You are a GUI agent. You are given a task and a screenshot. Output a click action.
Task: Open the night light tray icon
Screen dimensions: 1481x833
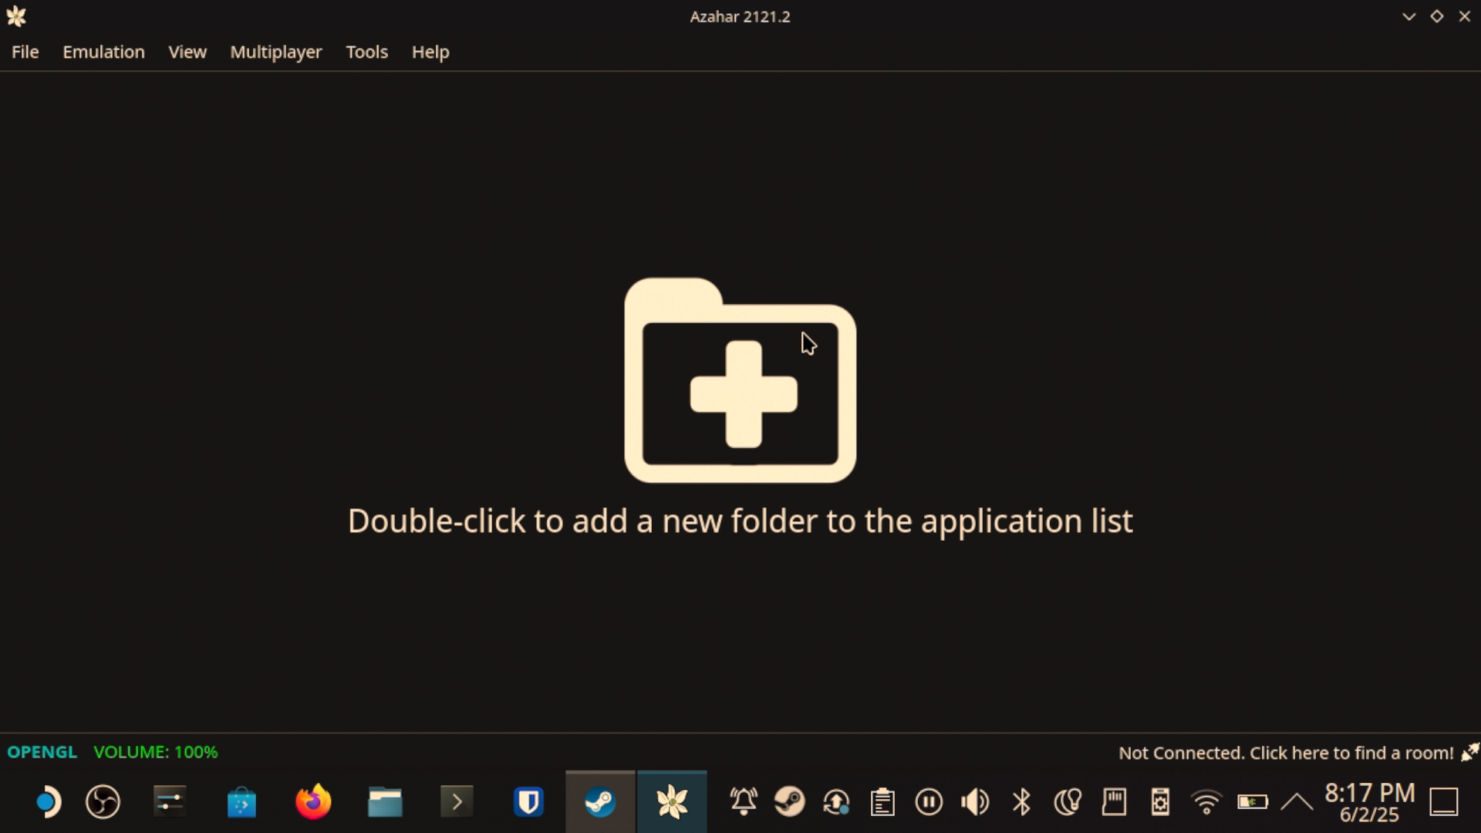1068,802
